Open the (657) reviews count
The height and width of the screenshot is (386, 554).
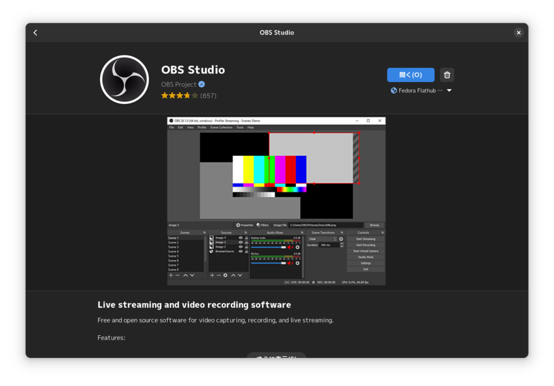[x=208, y=96]
